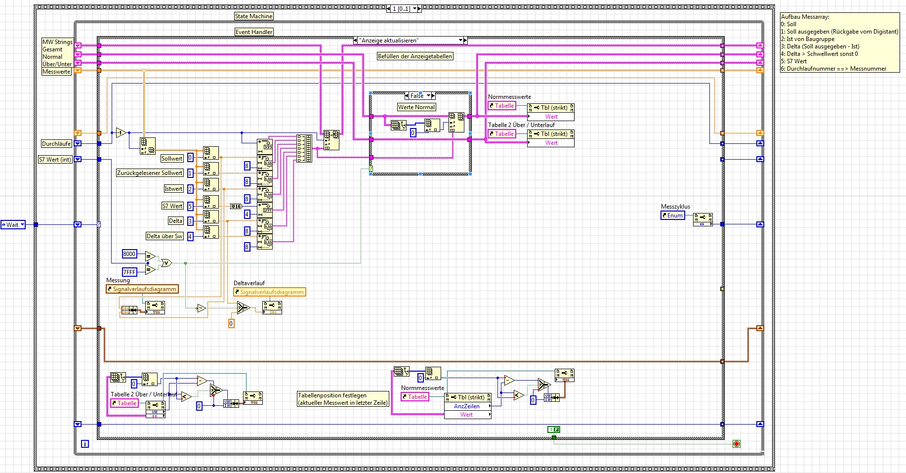Screen dimensions: 906x473
Task: Select Wert property under AnzZeilen
Action: click(x=467, y=415)
